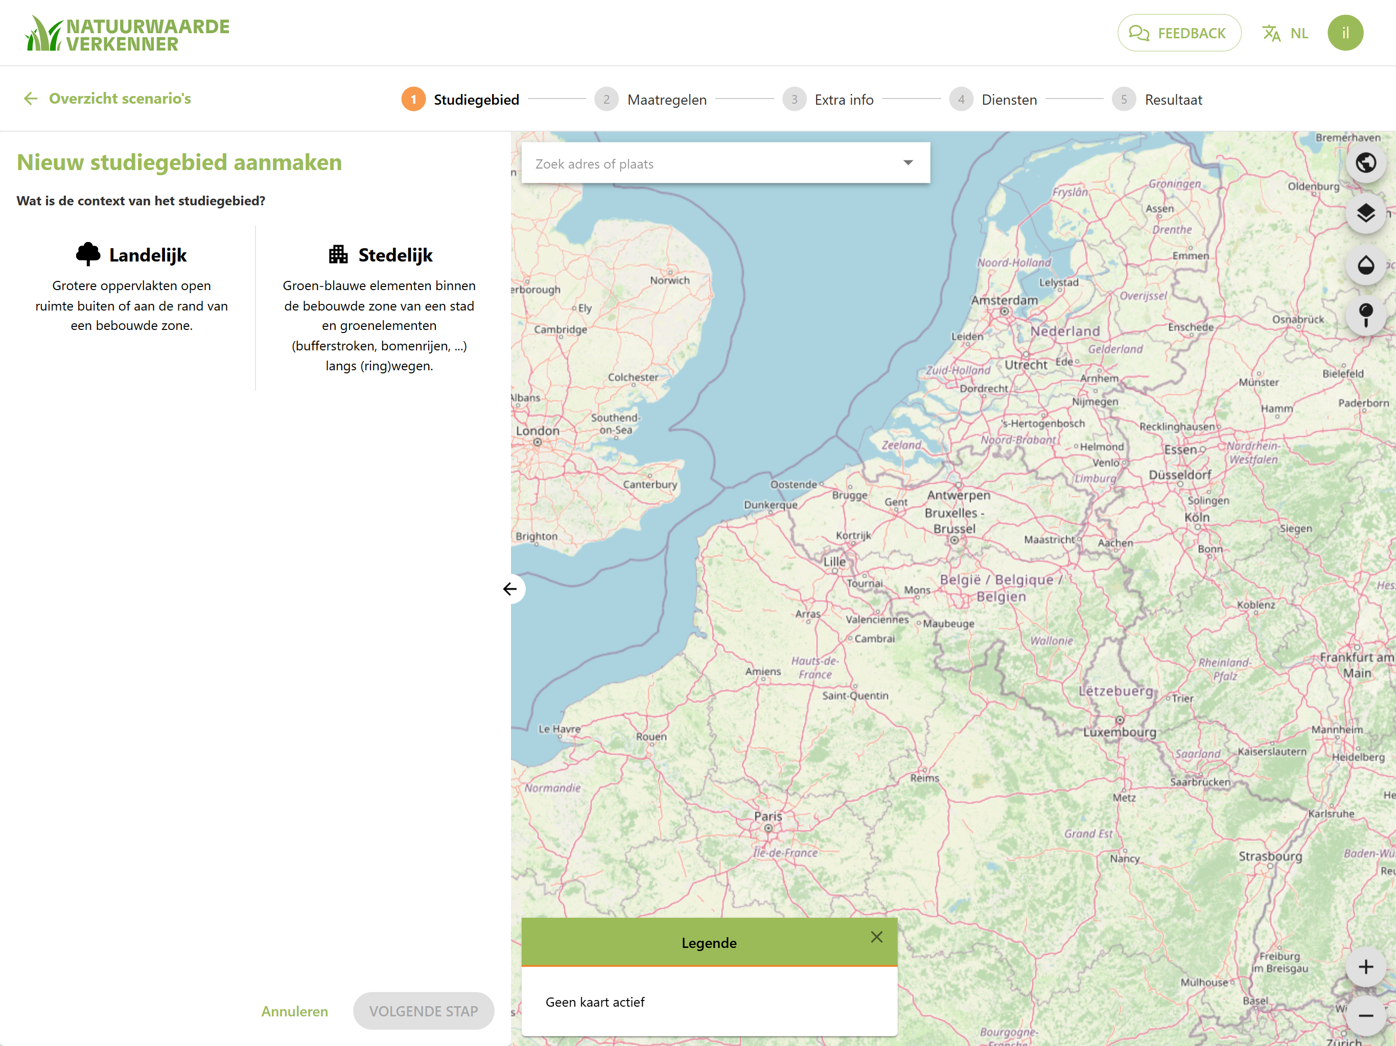This screenshot has width=1396, height=1046.
Task: Open the NL language selector
Action: point(1299,33)
